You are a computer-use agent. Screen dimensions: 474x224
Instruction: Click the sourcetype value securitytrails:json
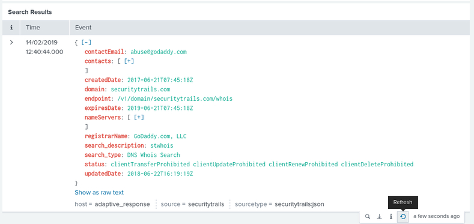[x=299, y=204]
